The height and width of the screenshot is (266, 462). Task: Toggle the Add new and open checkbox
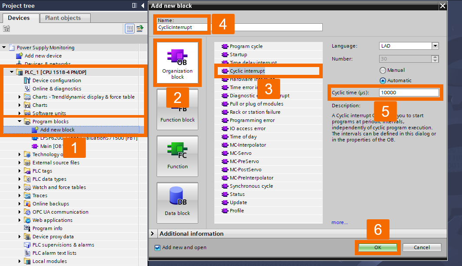[x=157, y=247]
